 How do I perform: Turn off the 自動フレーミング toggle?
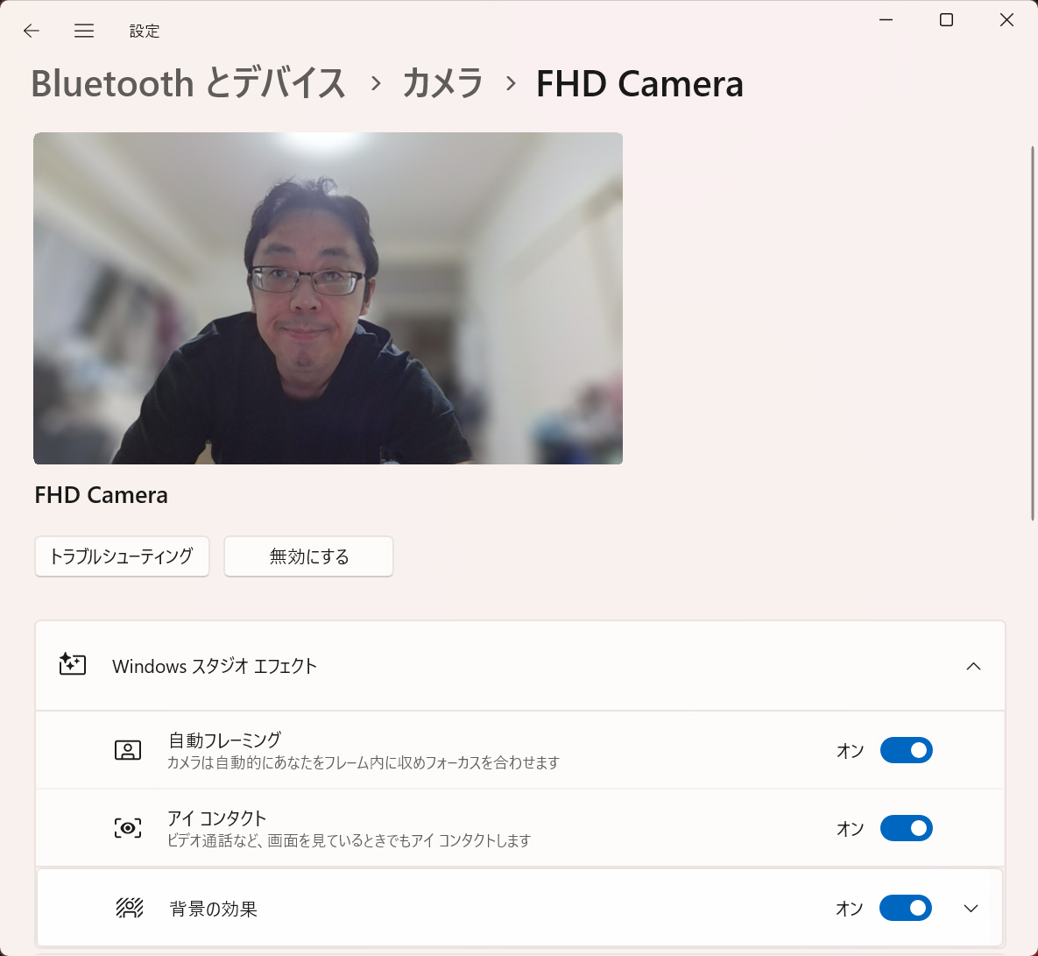907,750
